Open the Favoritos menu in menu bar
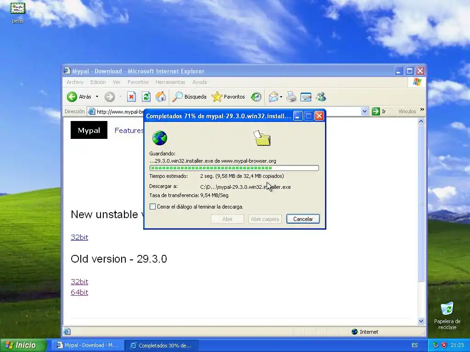470x352 pixels. (x=138, y=82)
